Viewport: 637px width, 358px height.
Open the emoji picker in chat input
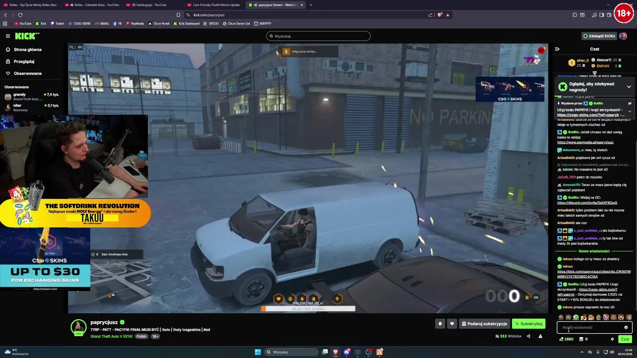pos(626,327)
